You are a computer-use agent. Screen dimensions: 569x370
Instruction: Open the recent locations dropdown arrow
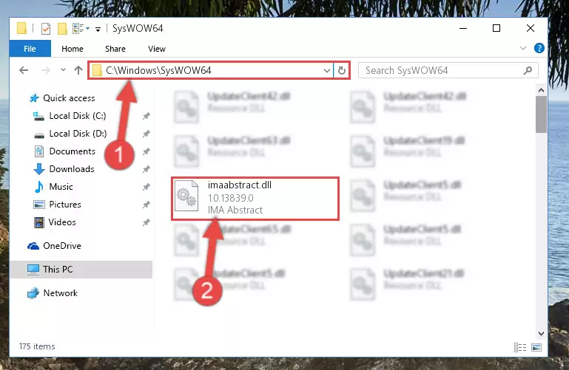63,69
